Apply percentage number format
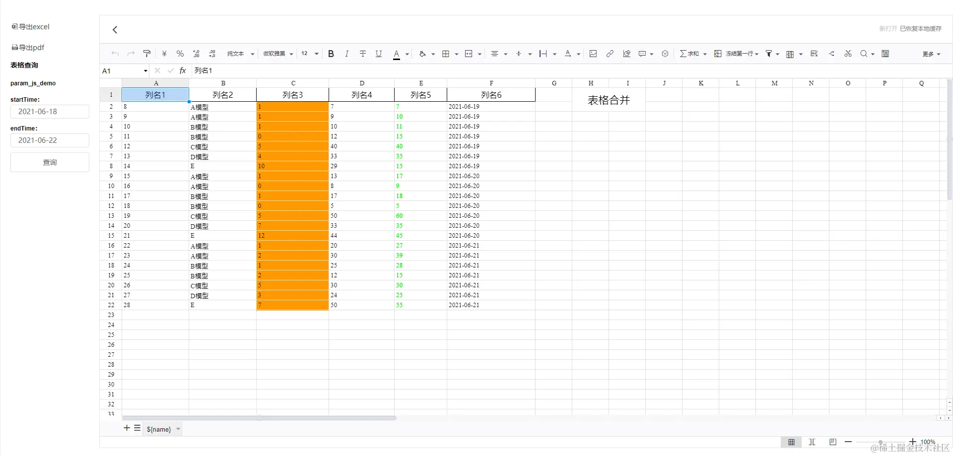 click(x=180, y=54)
